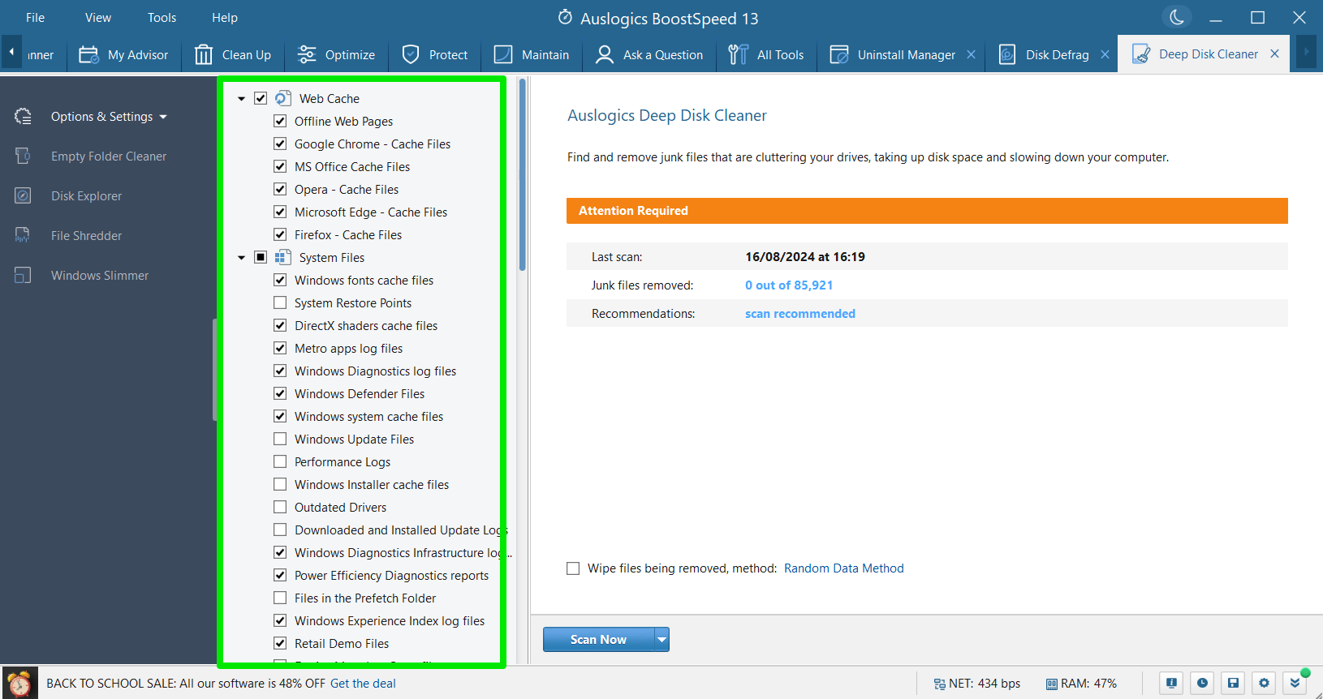Click the NET speed indicator
The image size is (1323, 699).
click(x=976, y=684)
